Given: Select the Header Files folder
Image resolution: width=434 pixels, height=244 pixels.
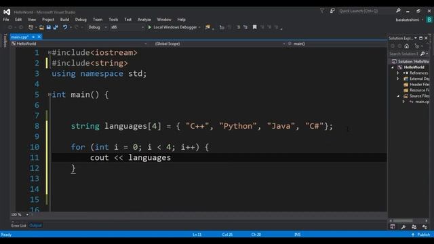Looking at the screenshot, I should [x=416, y=84].
